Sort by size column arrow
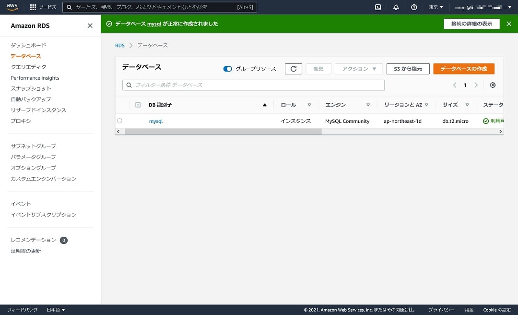 click(x=467, y=105)
